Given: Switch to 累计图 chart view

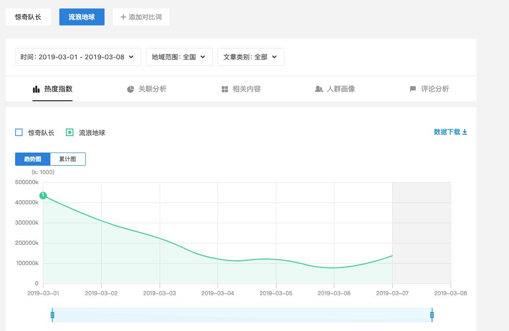Looking at the screenshot, I should pos(67,159).
